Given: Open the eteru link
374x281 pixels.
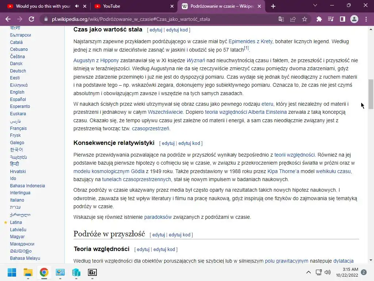Looking at the screenshot, I should 267,104.
